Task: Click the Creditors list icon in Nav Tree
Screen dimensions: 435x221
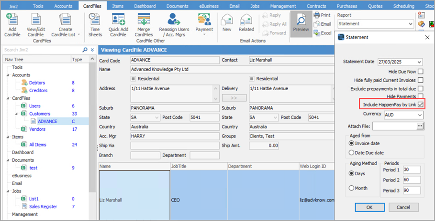Action: pos(24,90)
